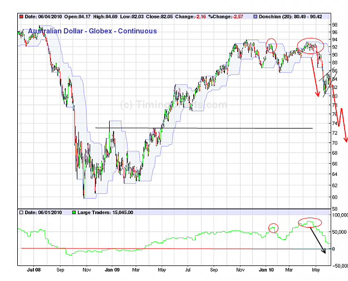Click the 'Australian Dollar - Globex - Continuous' title
Viewport: 348px width, 281px height.
click(x=92, y=31)
